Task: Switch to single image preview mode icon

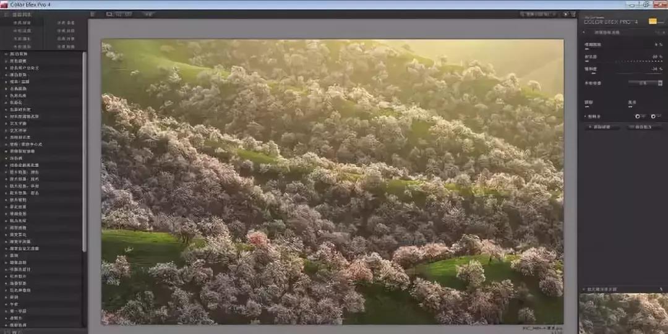Action: [109, 14]
